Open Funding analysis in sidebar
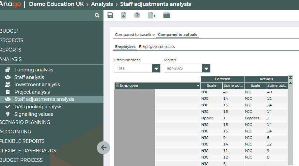This screenshot has width=299, height=166. pos(34,70)
